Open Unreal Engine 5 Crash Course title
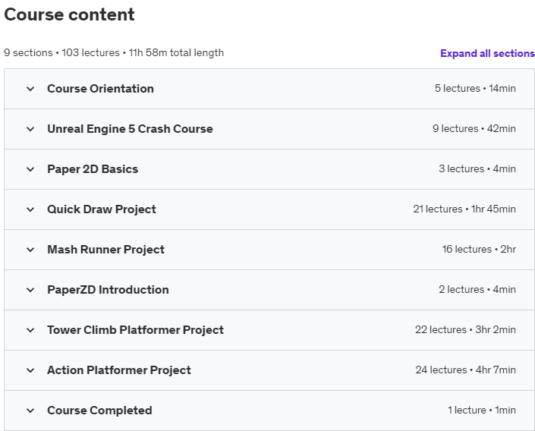 point(130,129)
